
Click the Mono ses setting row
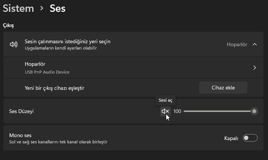[133, 138]
